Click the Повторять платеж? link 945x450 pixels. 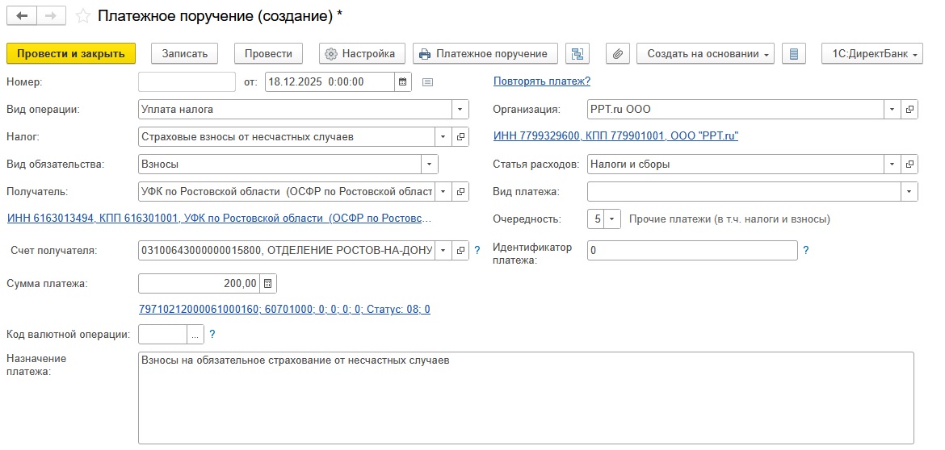pos(542,81)
